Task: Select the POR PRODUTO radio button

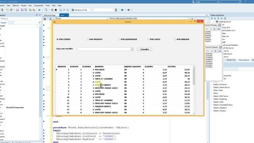Action: point(88,39)
